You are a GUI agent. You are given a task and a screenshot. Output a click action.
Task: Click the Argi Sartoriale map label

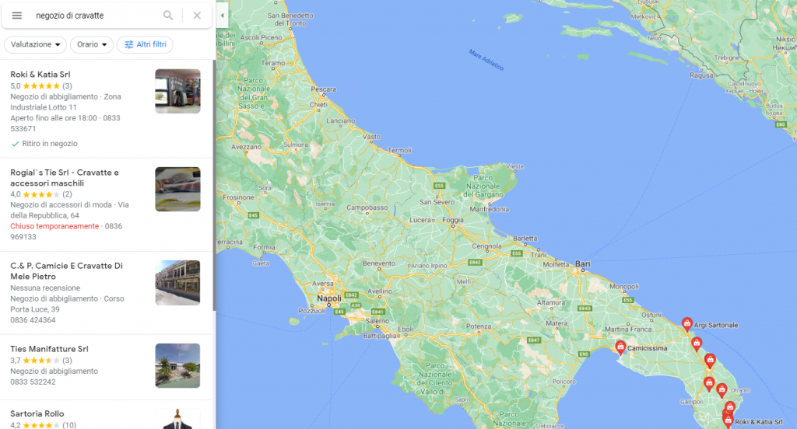716,325
